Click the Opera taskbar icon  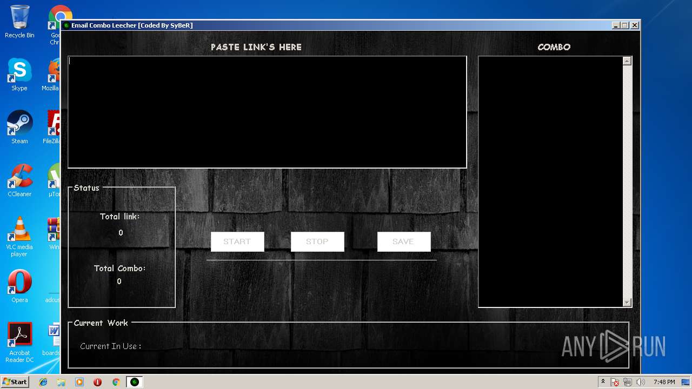tap(97, 382)
